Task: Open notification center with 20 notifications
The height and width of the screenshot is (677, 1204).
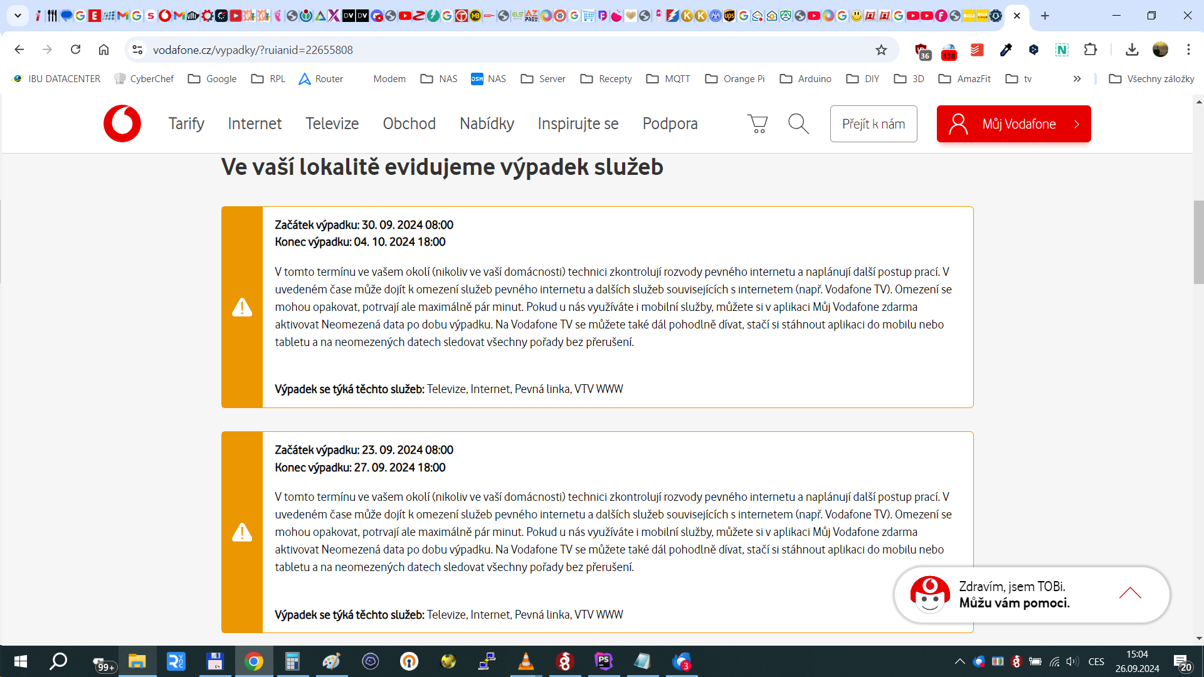Action: pyautogui.click(x=1183, y=662)
